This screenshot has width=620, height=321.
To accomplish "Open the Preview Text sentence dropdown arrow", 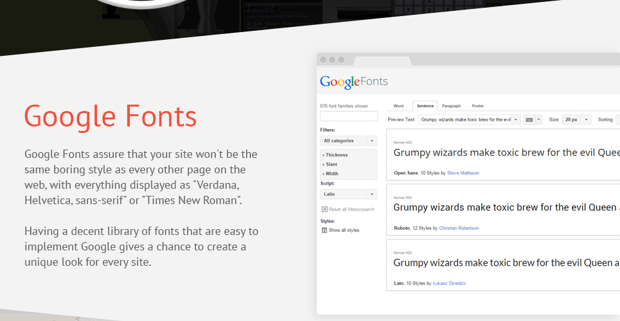I will 516,120.
